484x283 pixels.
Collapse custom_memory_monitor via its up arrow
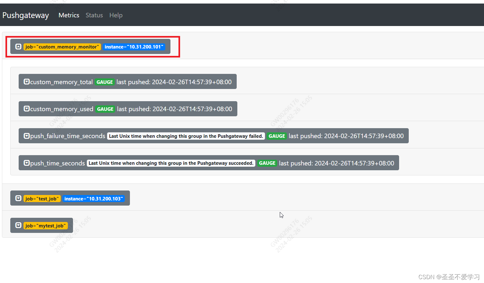click(18, 47)
